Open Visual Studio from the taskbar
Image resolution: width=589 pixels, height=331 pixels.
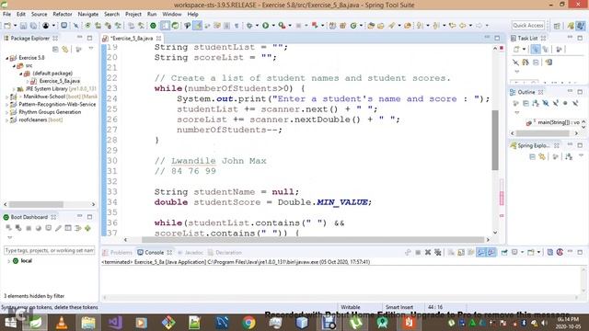click(115, 323)
